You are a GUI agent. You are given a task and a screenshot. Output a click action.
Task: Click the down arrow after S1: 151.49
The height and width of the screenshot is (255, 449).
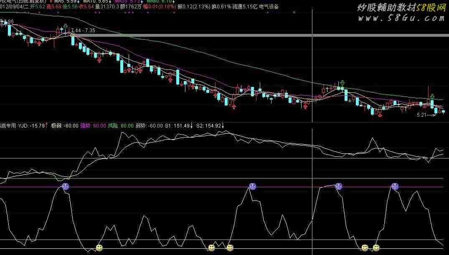click(192, 125)
